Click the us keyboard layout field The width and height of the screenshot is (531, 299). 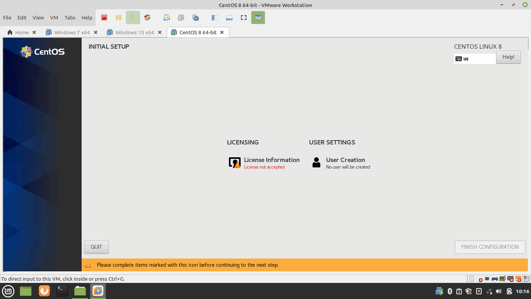[x=475, y=59]
